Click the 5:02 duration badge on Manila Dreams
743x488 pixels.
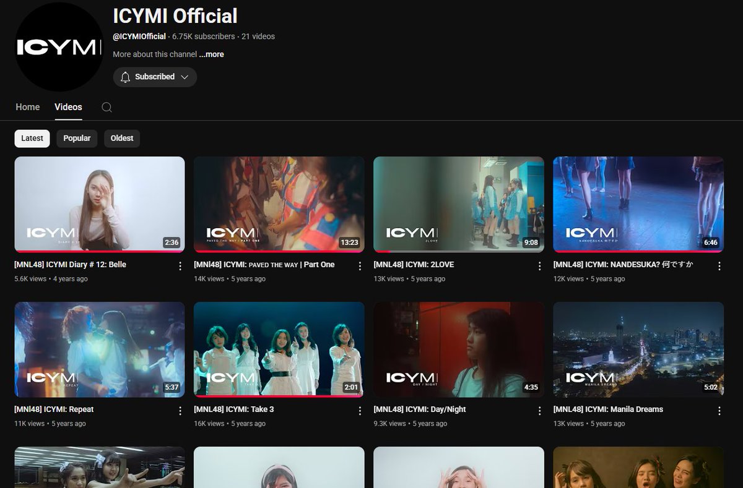(711, 387)
